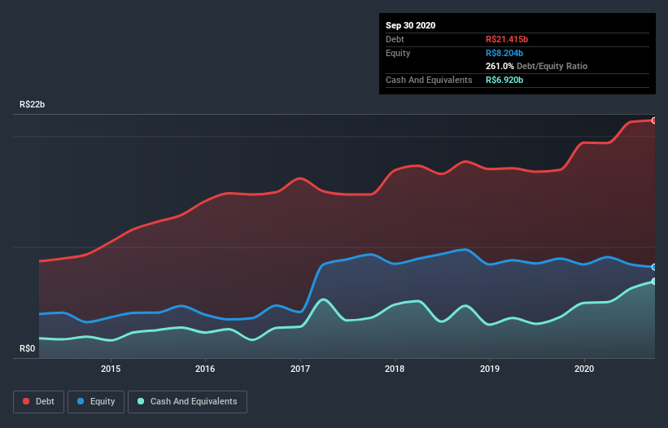The width and height of the screenshot is (668, 428).
Task: Click the 2017 x-axis label
Action: pos(300,369)
